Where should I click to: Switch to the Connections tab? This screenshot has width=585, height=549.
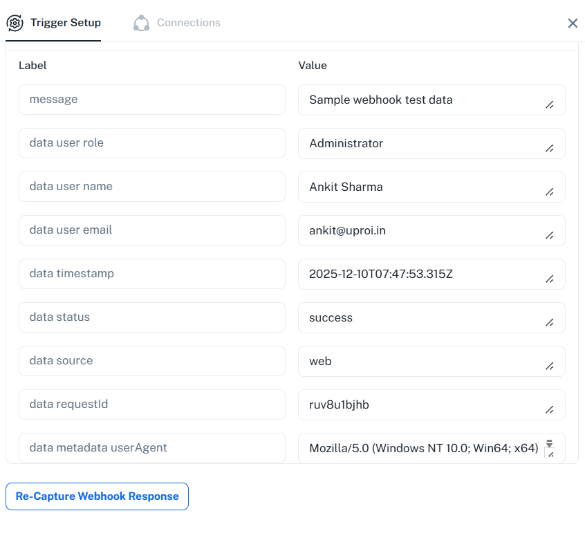(188, 23)
